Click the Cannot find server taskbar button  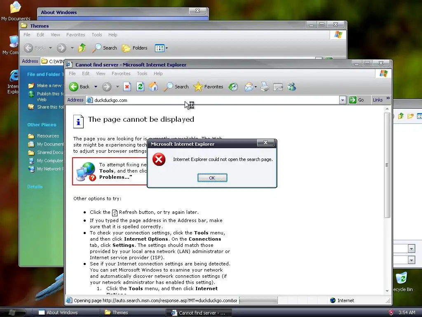click(199, 313)
